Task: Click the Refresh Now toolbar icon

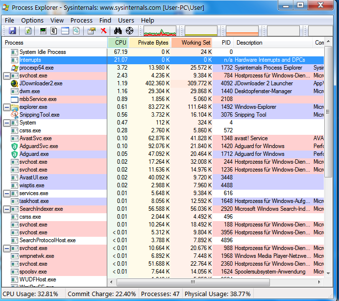Action: tap(28, 31)
